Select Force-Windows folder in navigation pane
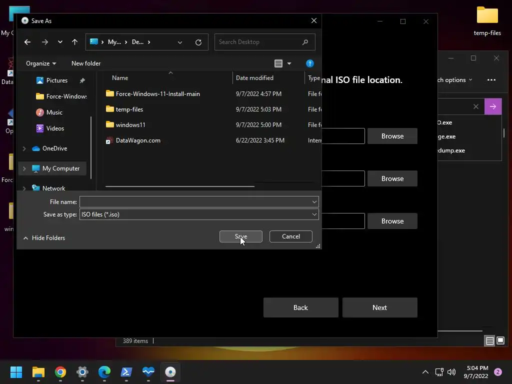This screenshot has height=384, width=512. (61, 96)
